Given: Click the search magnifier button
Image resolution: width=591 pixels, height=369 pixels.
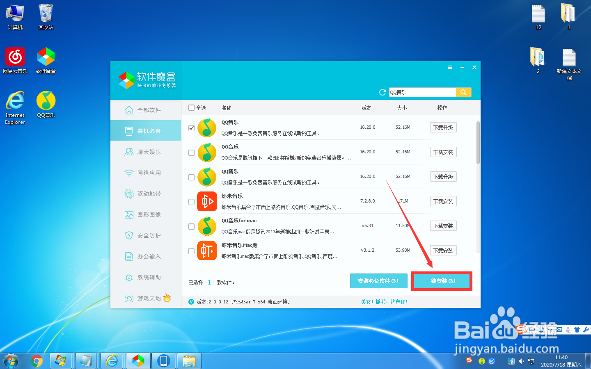Looking at the screenshot, I should pyautogui.click(x=463, y=92).
